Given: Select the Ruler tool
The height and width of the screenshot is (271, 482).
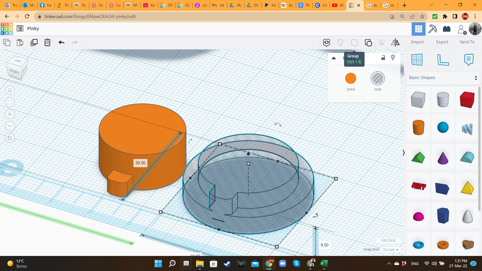Looking at the screenshot, I should (x=443, y=60).
